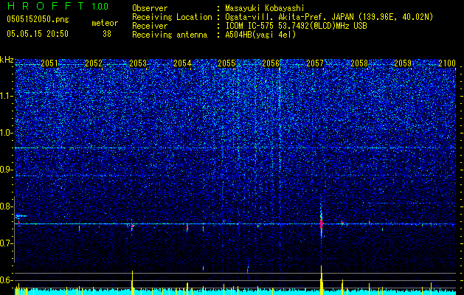Click the Receiver field label
Image resolution: width=464 pixels, height=295 pixels.
[150, 26]
